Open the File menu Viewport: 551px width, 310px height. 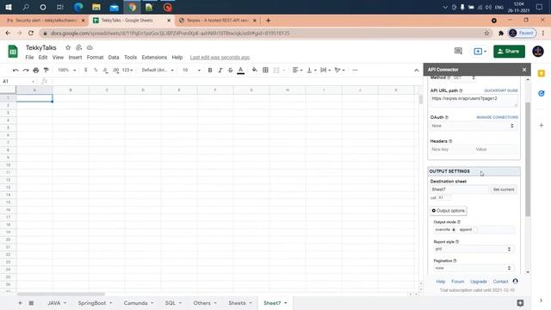29,58
